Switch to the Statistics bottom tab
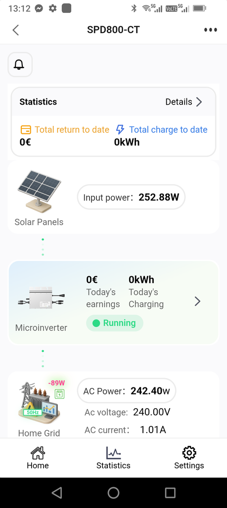 tap(113, 458)
